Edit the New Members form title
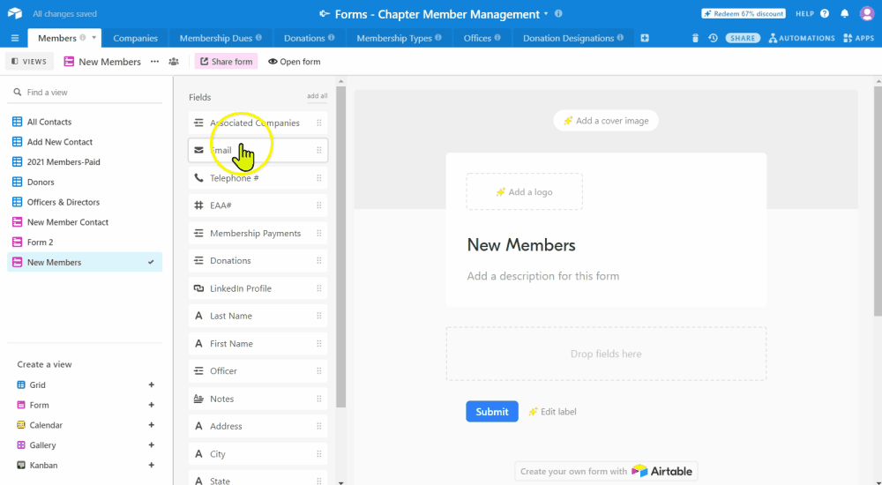This screenshot has width=882, height=485. click(x=521, y=245)
